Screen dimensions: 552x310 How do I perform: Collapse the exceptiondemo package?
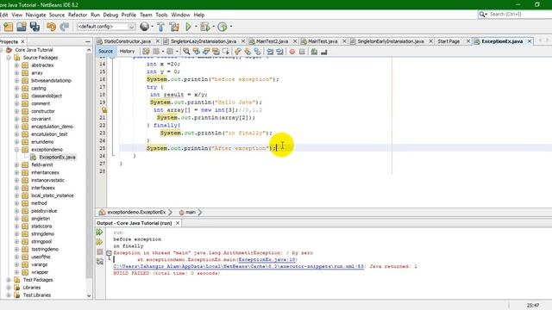[x=16, y=150]
